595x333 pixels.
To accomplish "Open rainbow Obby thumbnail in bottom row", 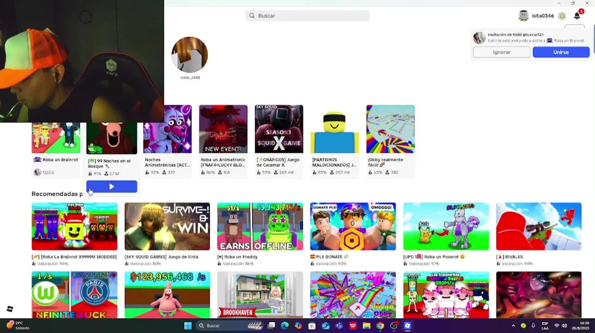I will tap(353, 295).
